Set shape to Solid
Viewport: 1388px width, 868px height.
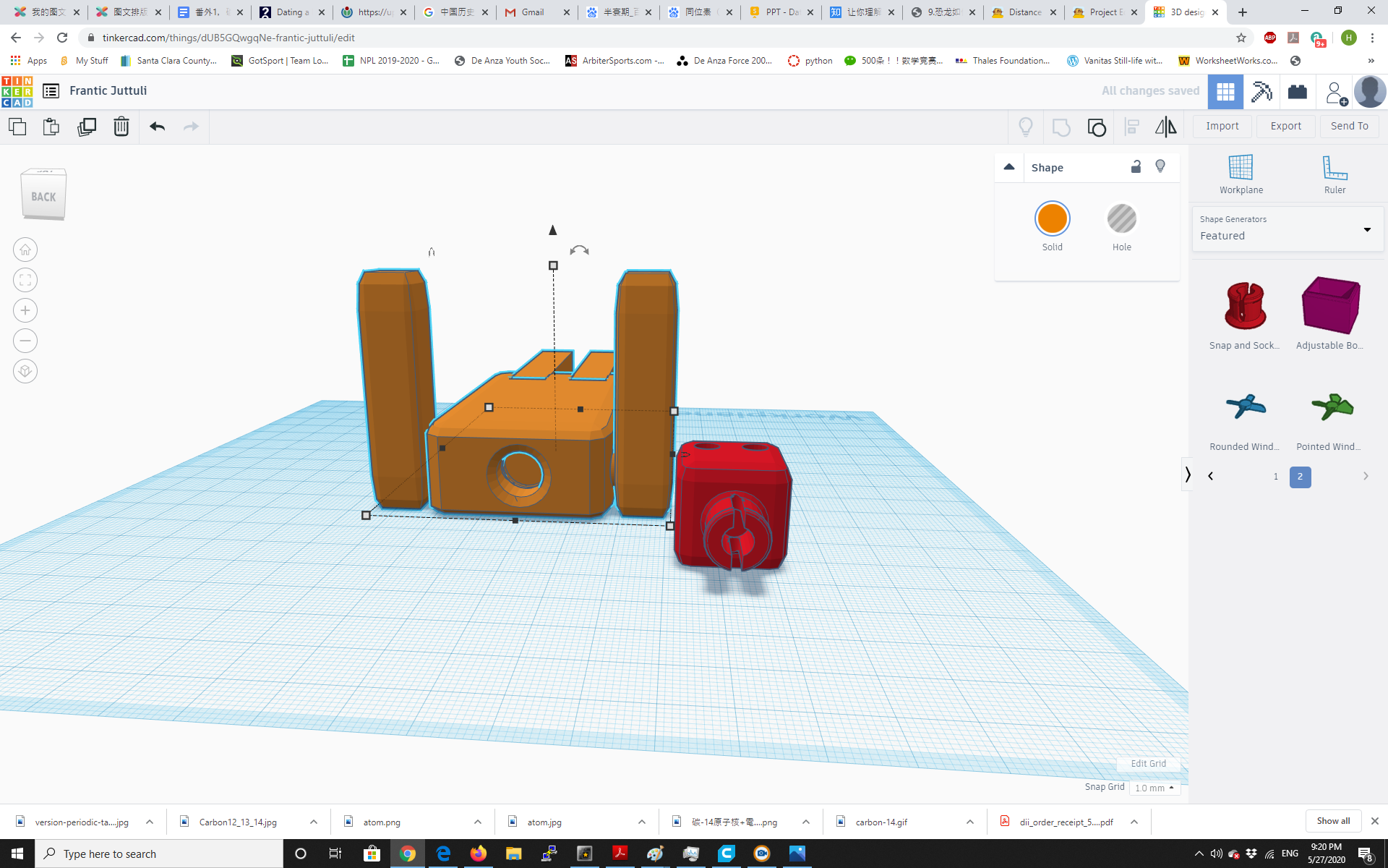pyautogui.click(x=1052, y=218)
